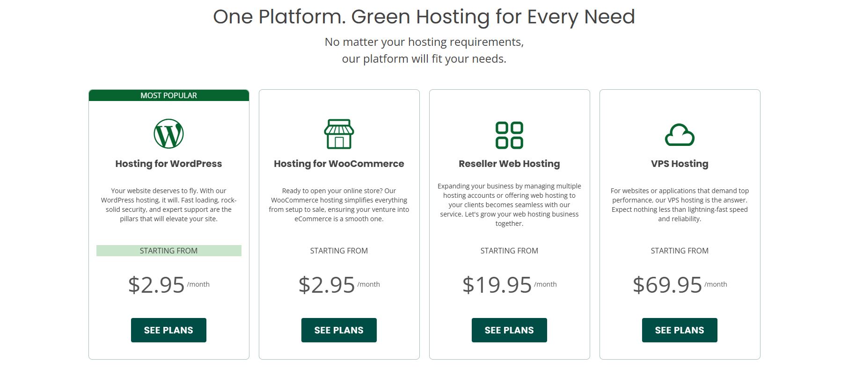This screenshot has width=863, height=390.
Task: Select the Hosting for WordPress heading
Action: (x=168, y=164)
